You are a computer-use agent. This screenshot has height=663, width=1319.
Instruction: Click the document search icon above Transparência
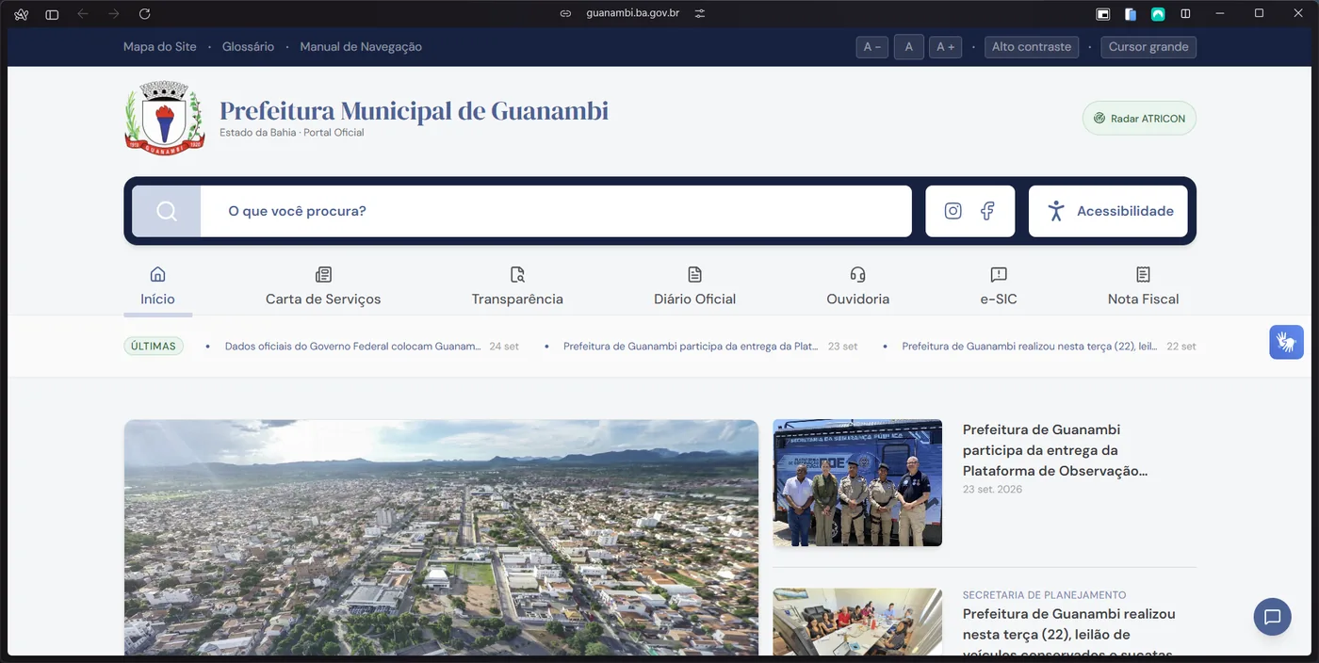tap(517, 274)
